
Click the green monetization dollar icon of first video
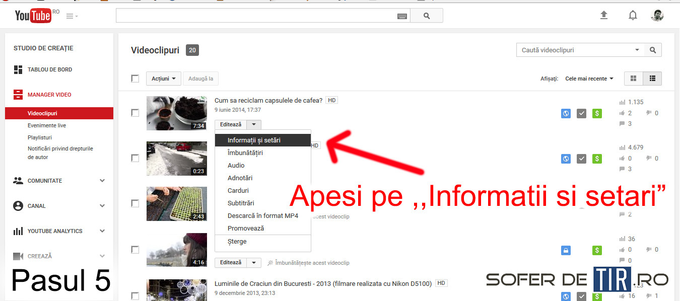[x=597, y=114]
